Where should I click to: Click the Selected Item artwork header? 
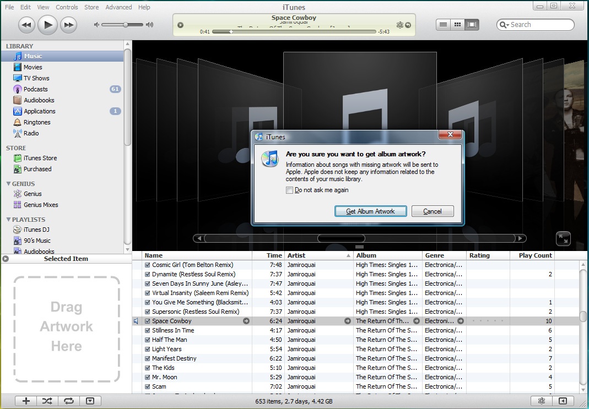pos(66,259)
